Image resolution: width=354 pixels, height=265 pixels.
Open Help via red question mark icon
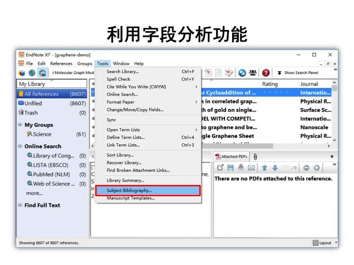coord(265,73)
